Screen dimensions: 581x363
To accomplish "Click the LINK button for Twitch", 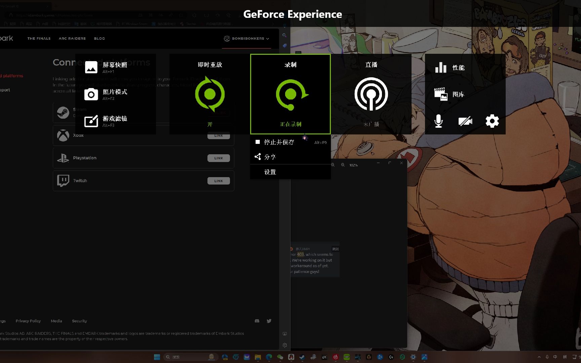I will (219, 181).
